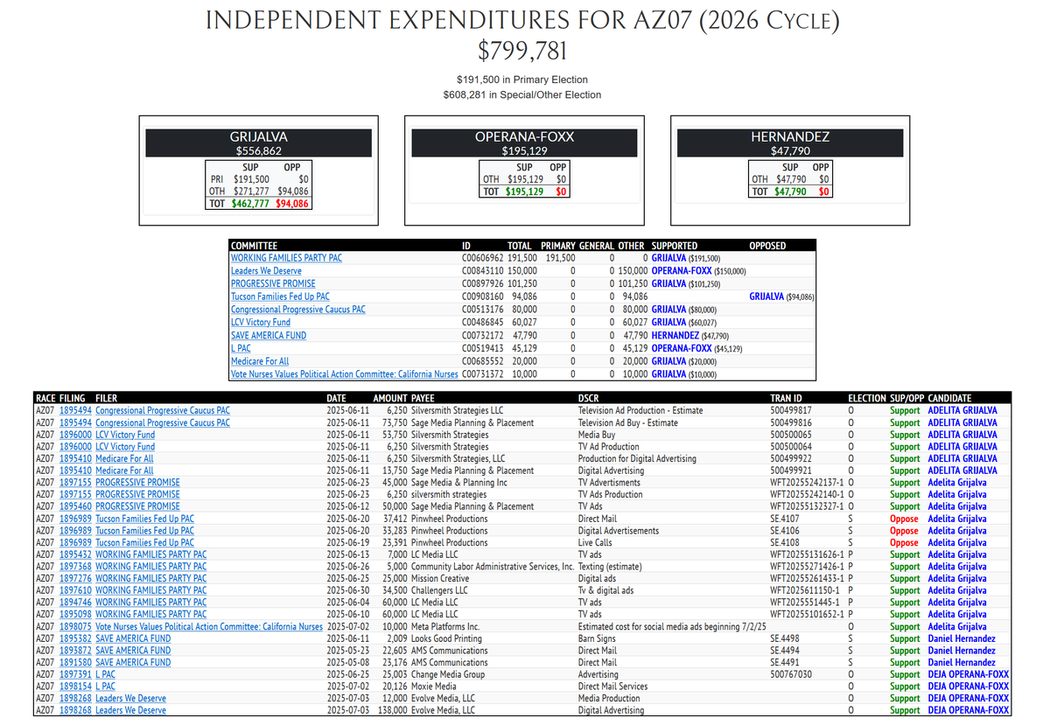This screenshot has height=725, width=1050.
Task: Open filing number 1898154
Action: 74,687
